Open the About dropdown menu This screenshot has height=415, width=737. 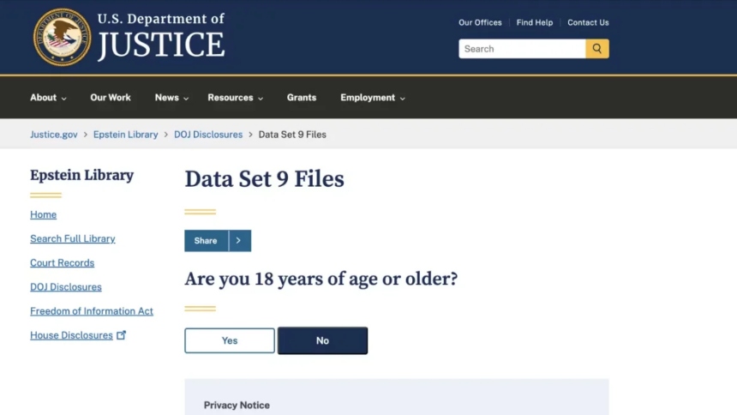48,98
